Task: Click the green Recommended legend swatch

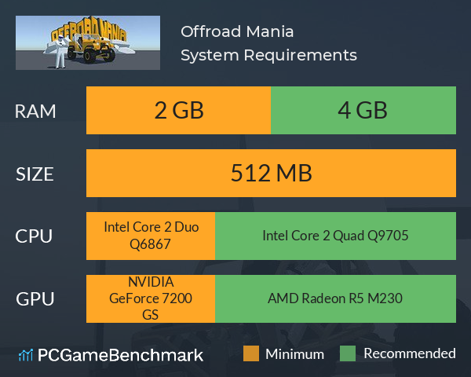Action: click(x=348, y=353)
